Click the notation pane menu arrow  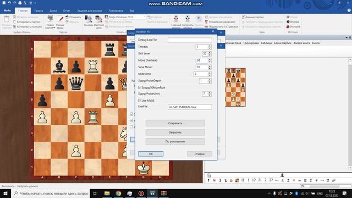click(x=346, y=37)
